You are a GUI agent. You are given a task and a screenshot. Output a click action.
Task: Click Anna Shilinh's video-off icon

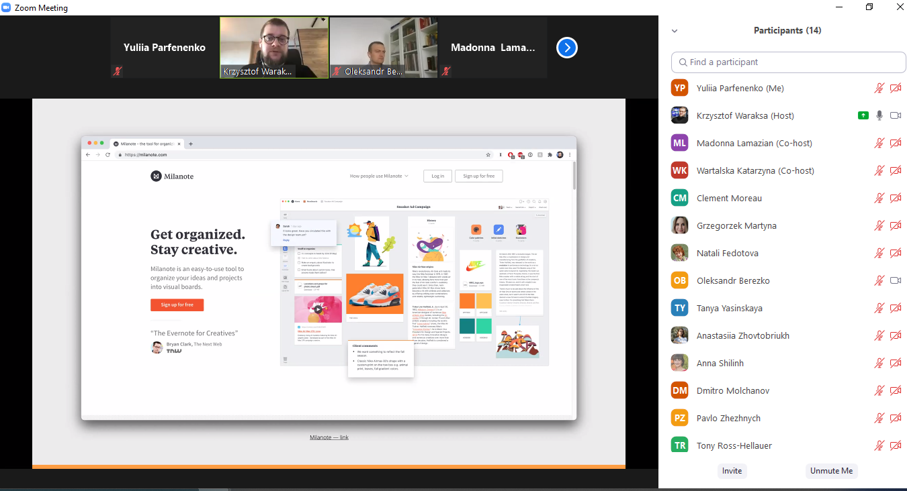(896, 363)
